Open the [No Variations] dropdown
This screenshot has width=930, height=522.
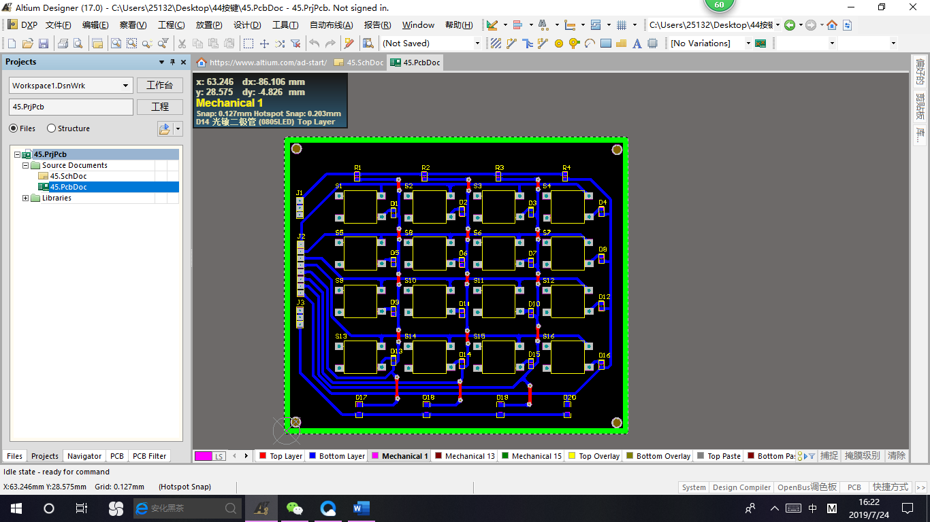point(748,43)
